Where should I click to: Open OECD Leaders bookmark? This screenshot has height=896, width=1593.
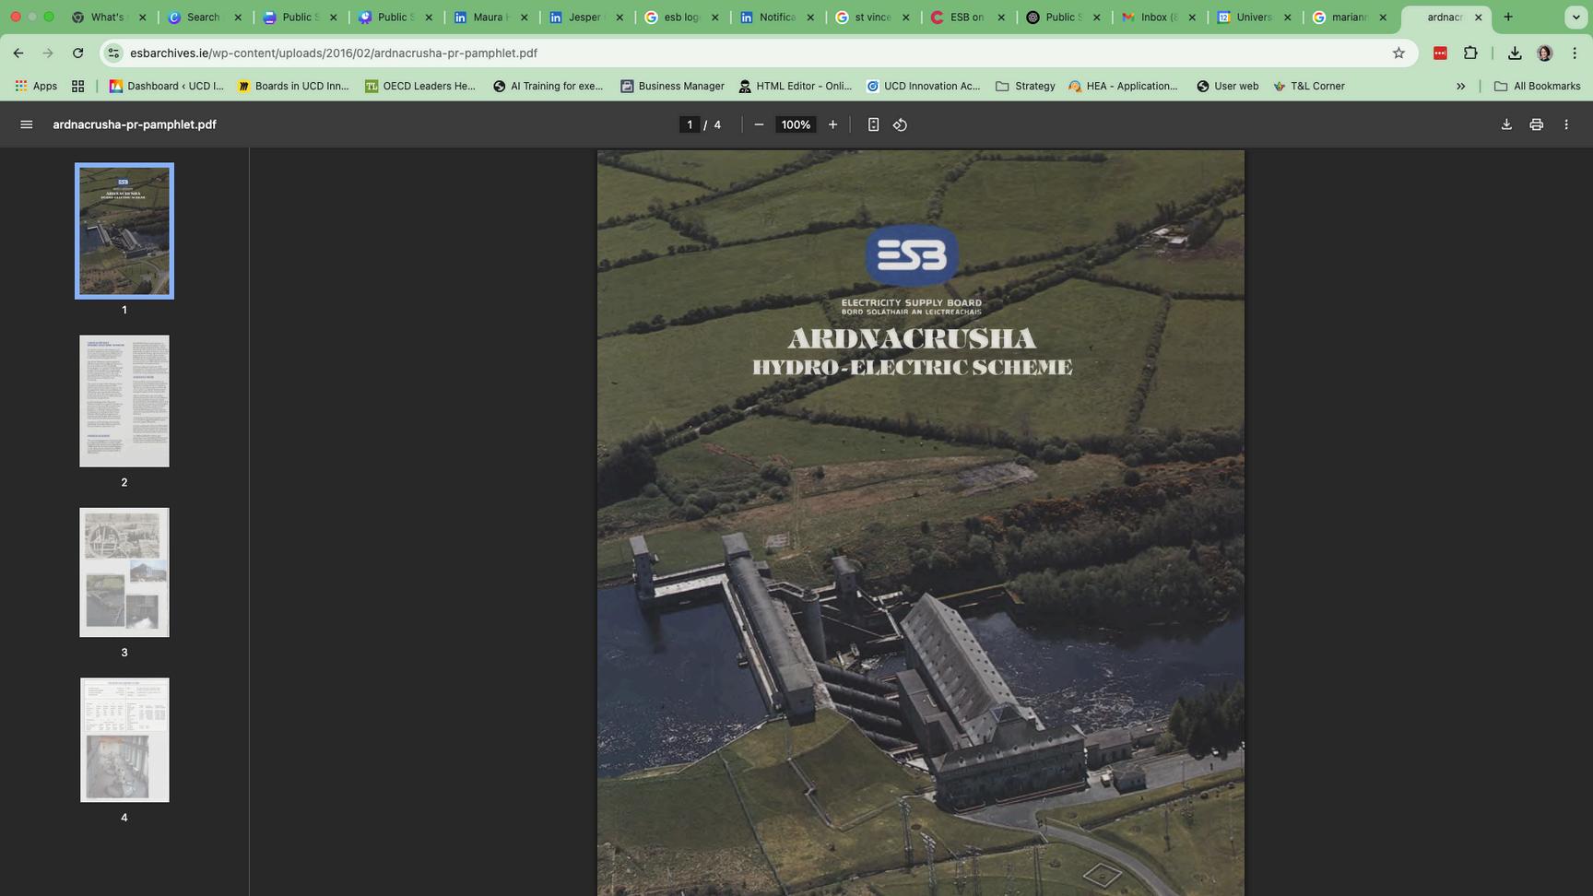pyautogui.click(x=420, y=86)
